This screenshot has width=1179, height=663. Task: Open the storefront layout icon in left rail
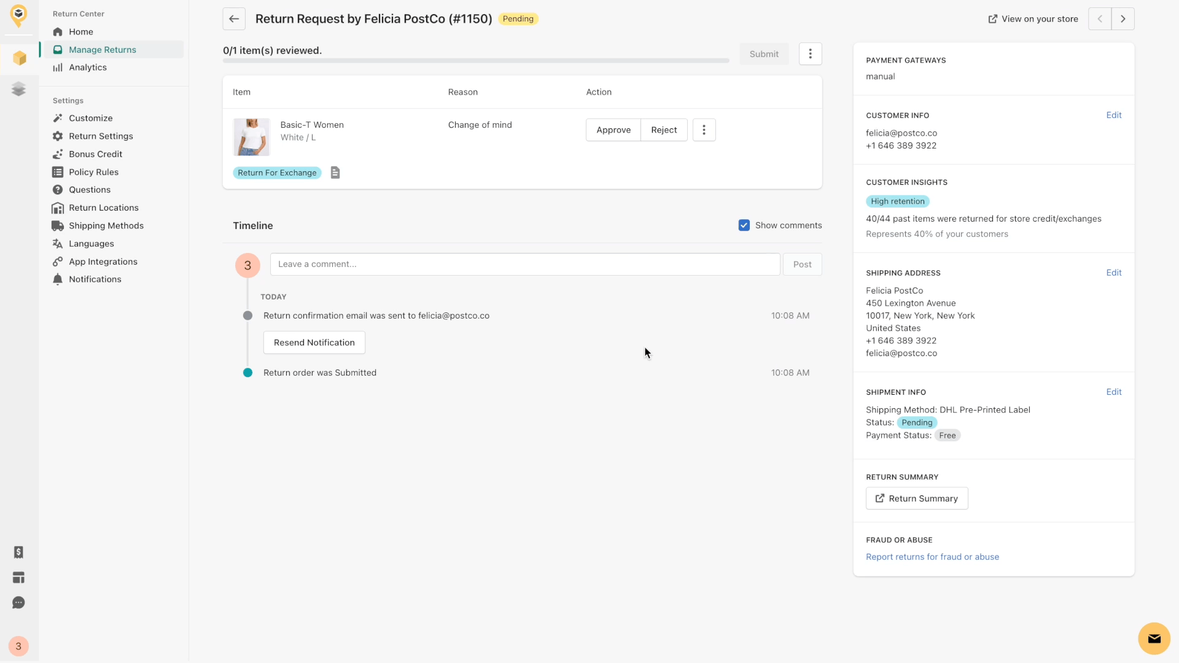[18, 578]
